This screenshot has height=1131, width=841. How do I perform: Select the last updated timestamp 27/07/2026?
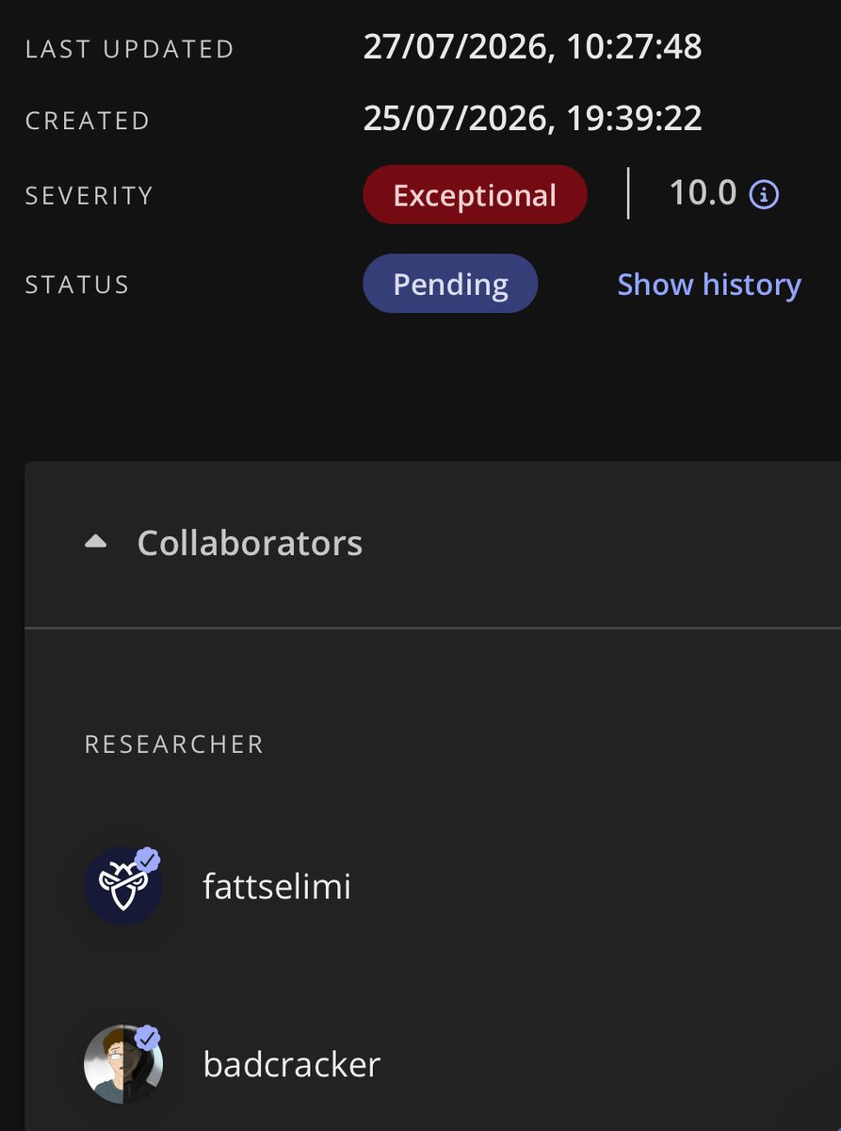(x=532, y=47)
